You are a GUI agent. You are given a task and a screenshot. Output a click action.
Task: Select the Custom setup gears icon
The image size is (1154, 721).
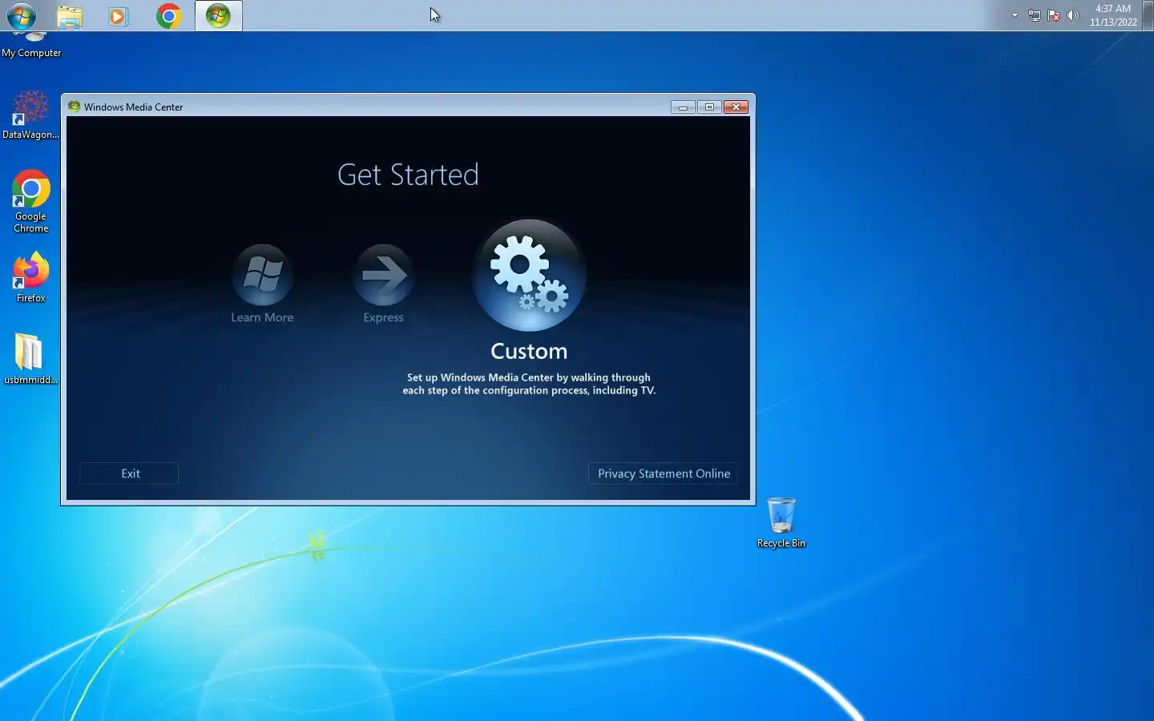529,275
